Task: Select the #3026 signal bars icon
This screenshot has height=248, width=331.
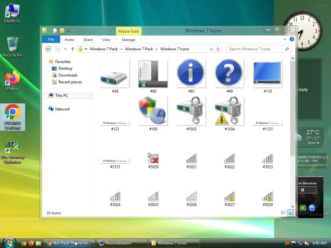Action: tap(191, 196)
